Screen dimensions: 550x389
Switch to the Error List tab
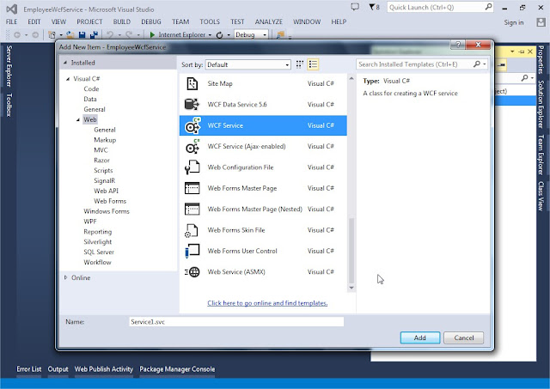click(28, 369)
